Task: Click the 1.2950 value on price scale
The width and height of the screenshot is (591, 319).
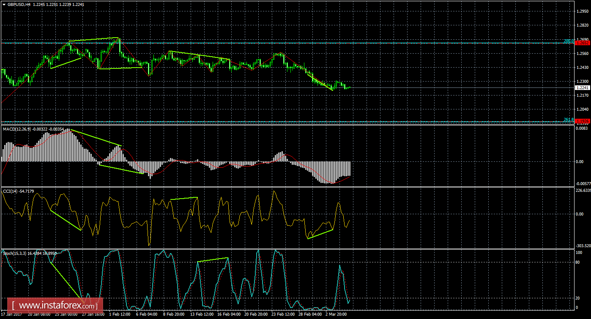Action: click(x=582, y=11)
